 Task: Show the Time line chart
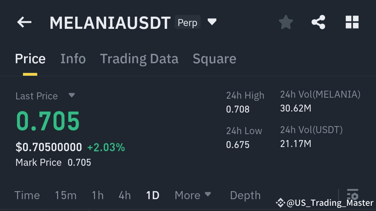click(27, 195)
